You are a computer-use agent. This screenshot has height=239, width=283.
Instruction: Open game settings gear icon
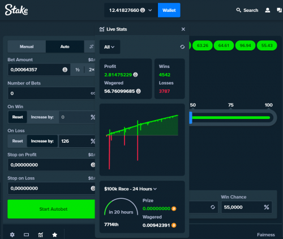(12, 234)
